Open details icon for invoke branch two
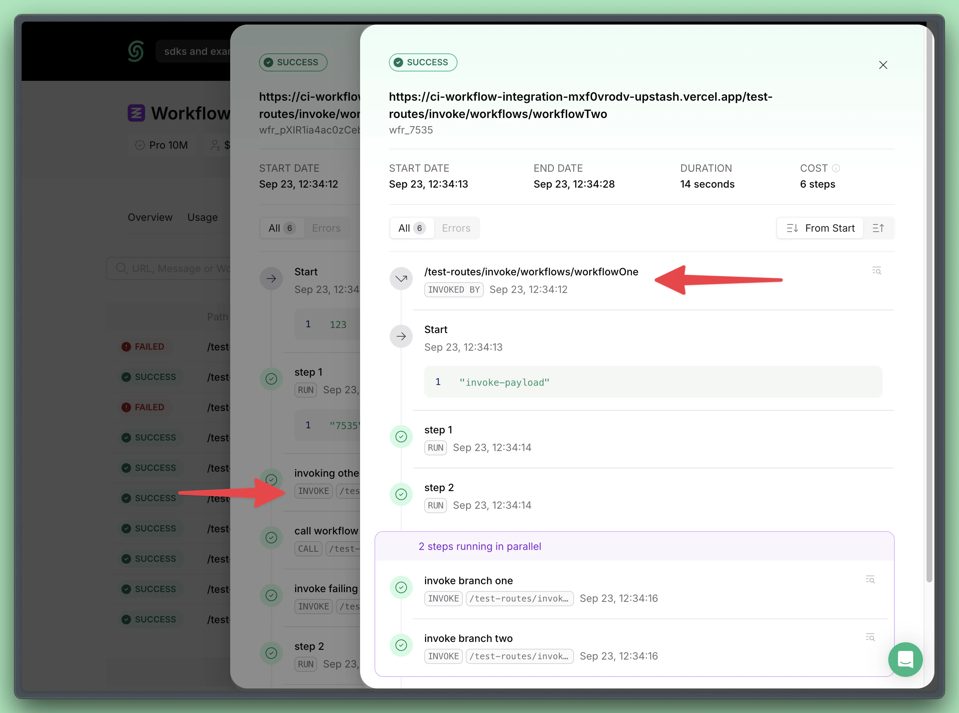The width and height of the screenshot is (959, 713). [x=870, y=638]
